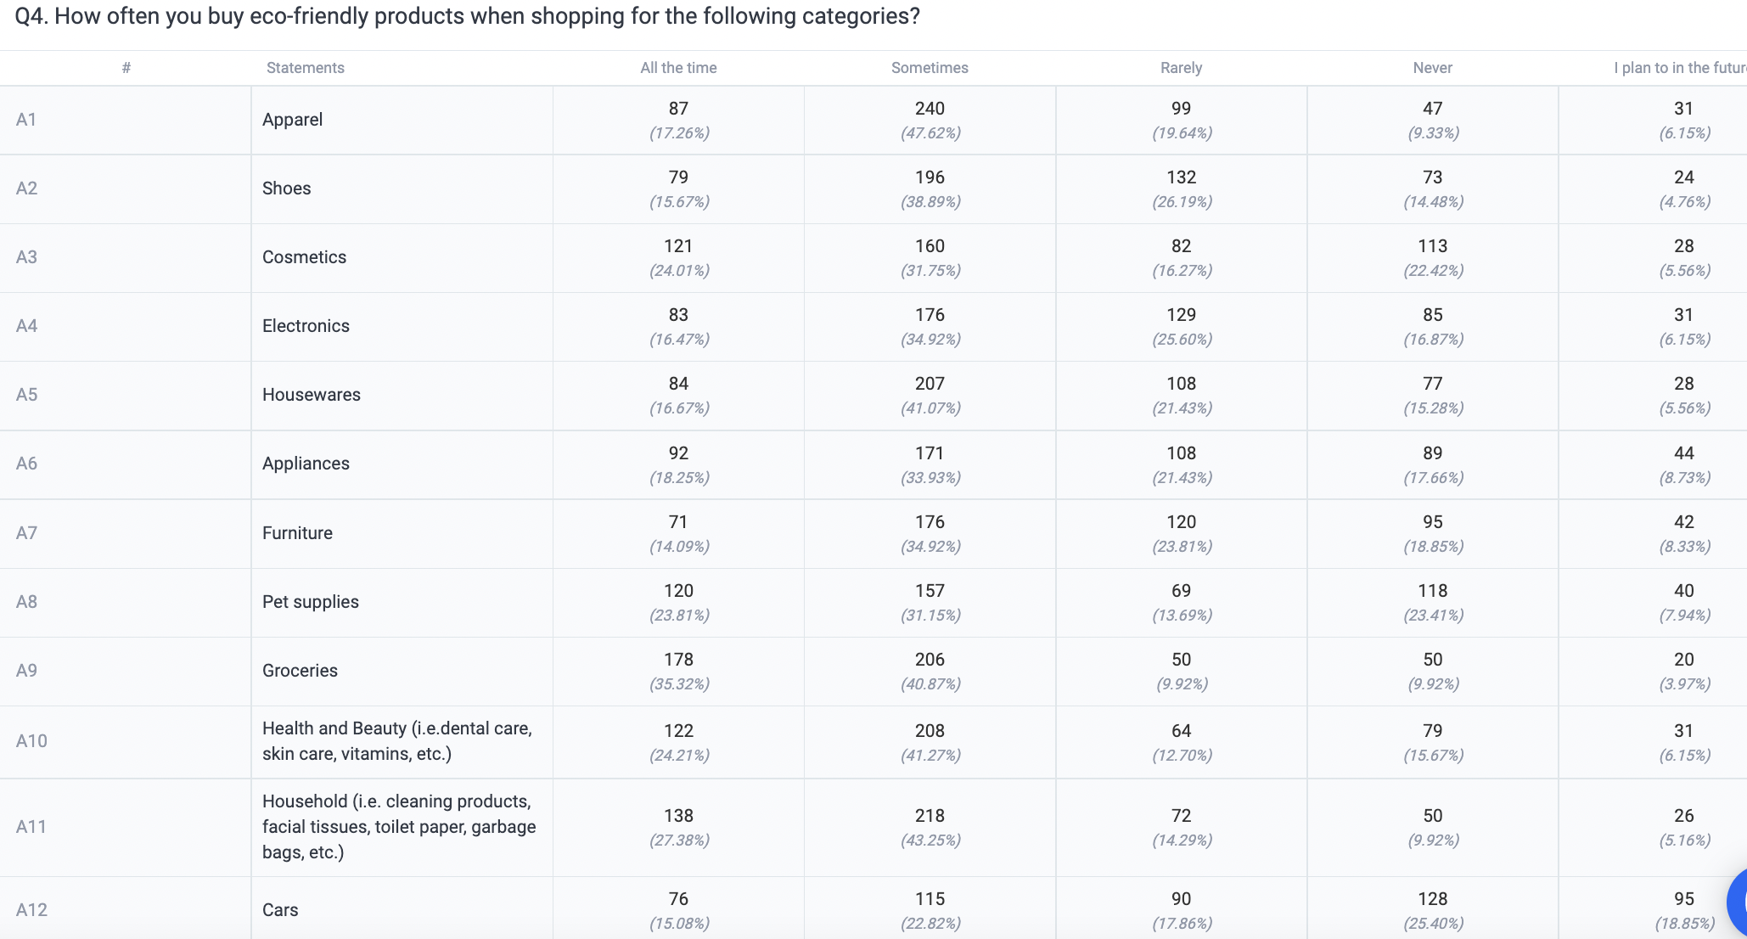Click the 240 value for Apparel Sometimes
1747x939 pixels.
(x=930, y=109)
